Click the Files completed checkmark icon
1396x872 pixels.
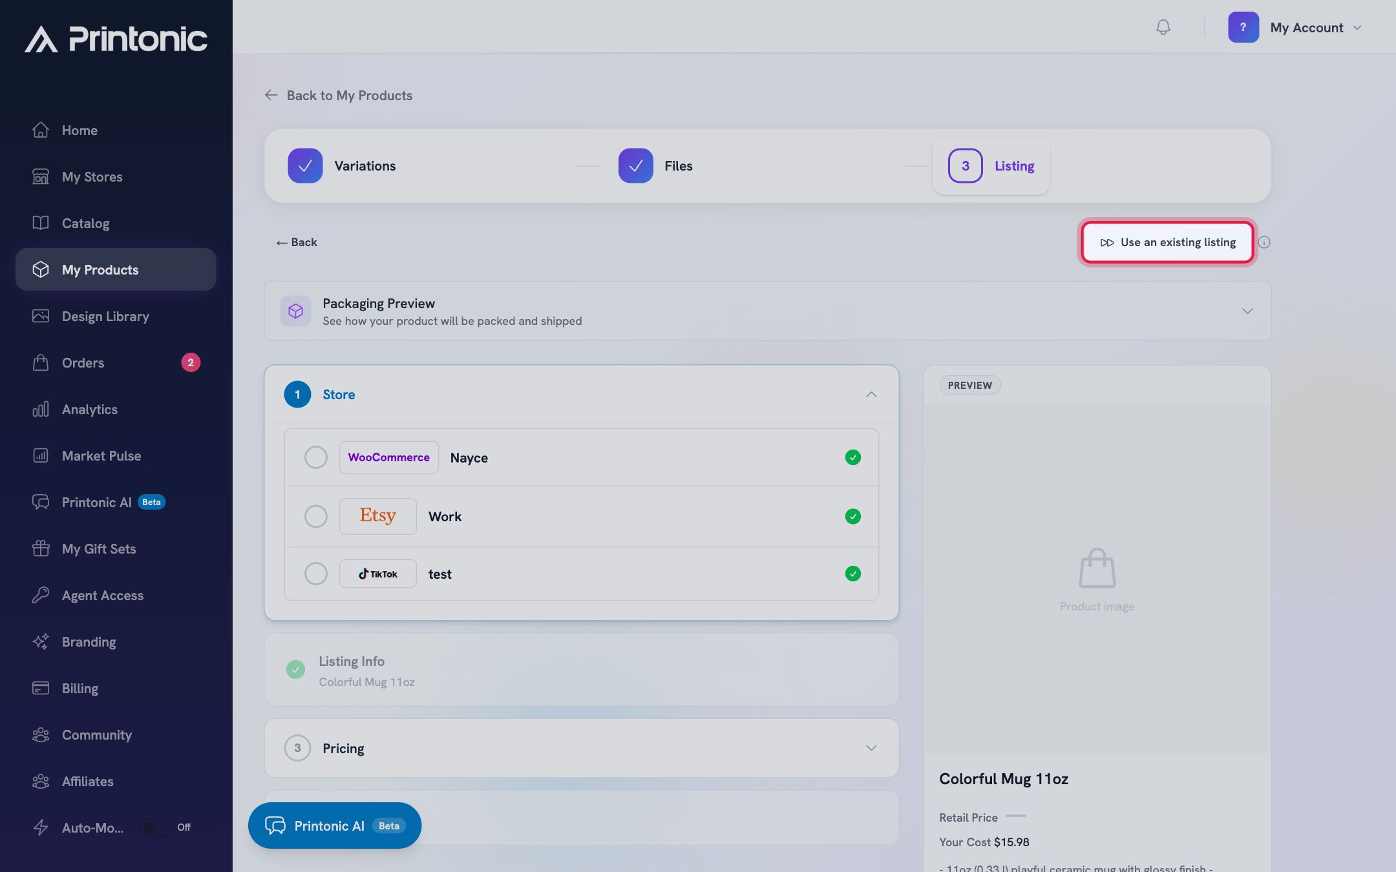point(636,166)
